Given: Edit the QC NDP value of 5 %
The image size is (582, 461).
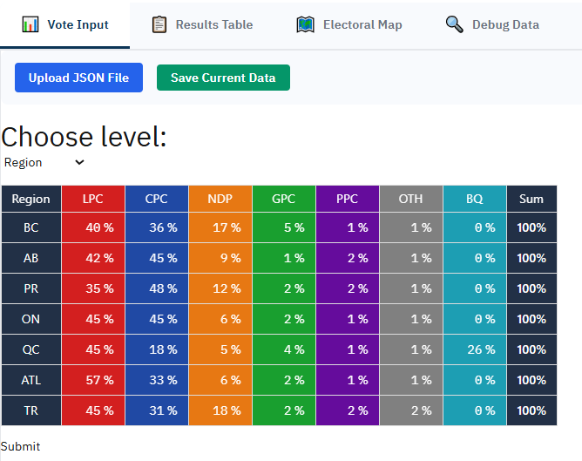Looking at the screenshot, I should pyautogui.click(x=220, y=349).
